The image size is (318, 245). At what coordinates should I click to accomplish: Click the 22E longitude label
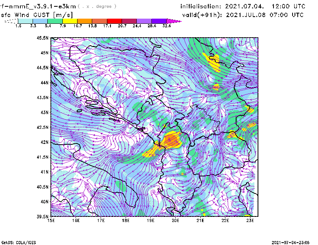225,220
